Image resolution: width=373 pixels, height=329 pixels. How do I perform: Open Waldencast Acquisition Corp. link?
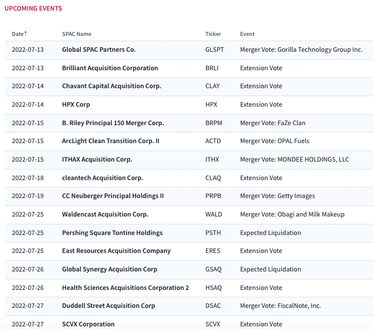[x=105, y=214]
